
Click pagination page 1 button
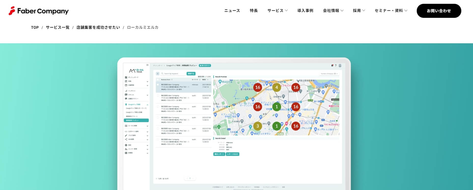tap(190, 178)
